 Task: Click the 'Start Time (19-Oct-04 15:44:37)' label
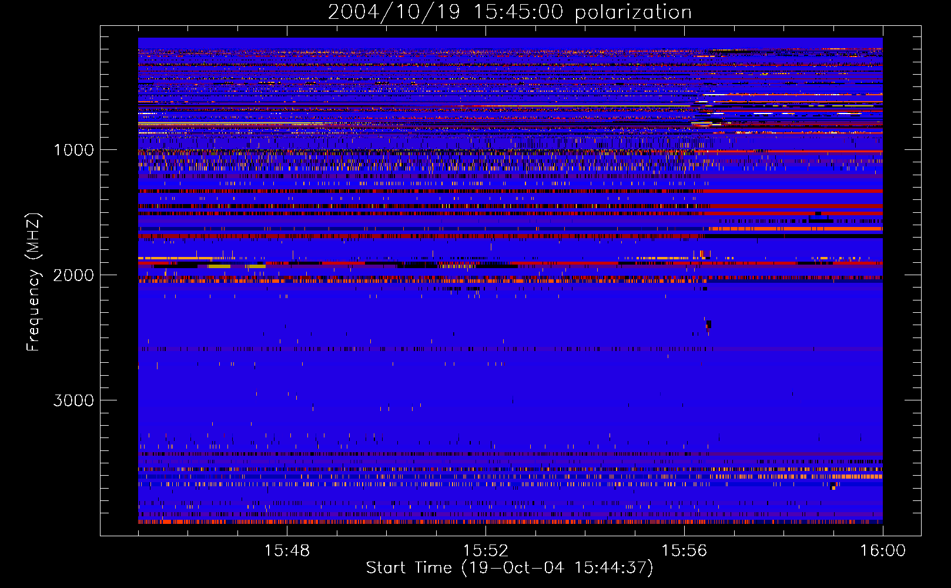510,567
